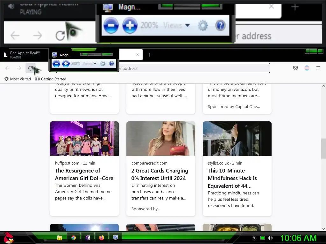Click the American Girl dolls thumbnail
Viewport: 326px width, 244px height.
tap(84, 139)
